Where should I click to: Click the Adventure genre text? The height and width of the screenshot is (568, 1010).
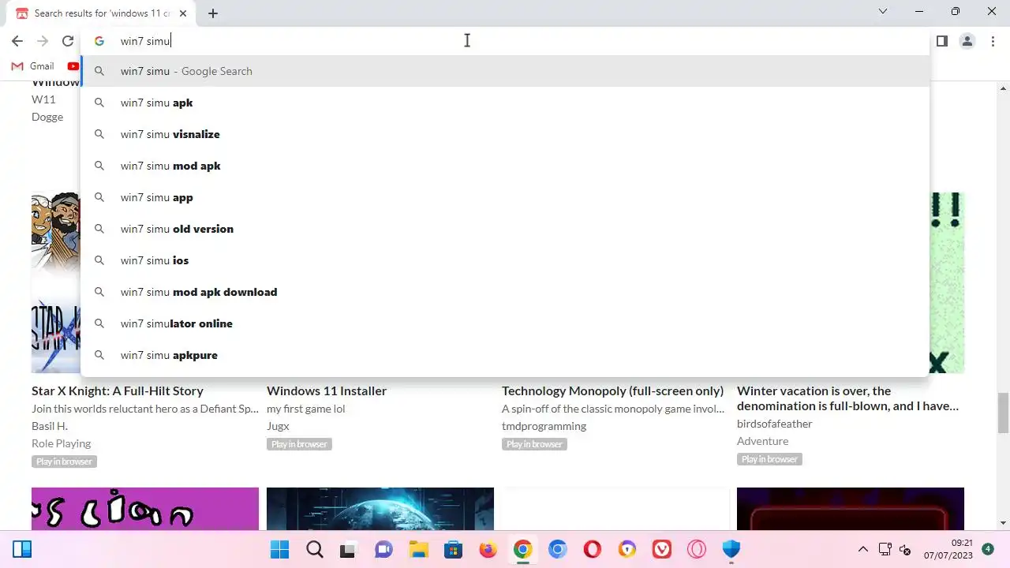pos(762,441)
